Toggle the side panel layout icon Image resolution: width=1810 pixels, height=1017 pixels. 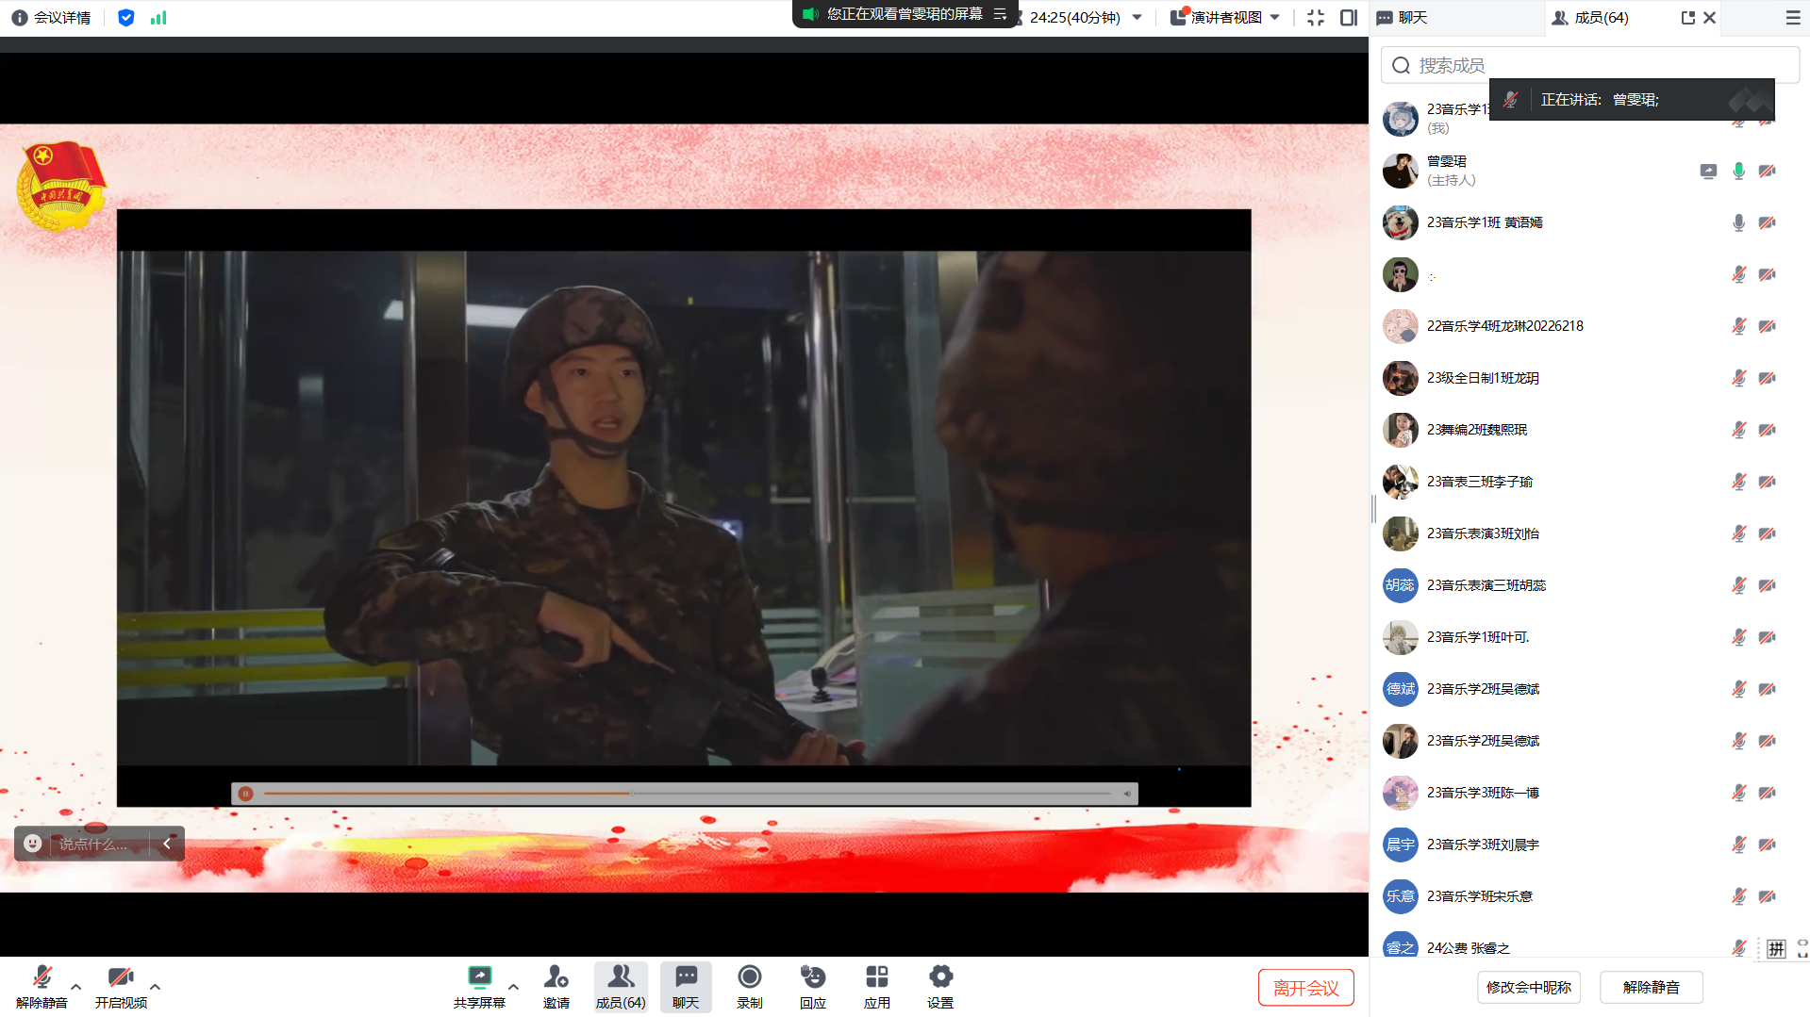point(1349,18)
